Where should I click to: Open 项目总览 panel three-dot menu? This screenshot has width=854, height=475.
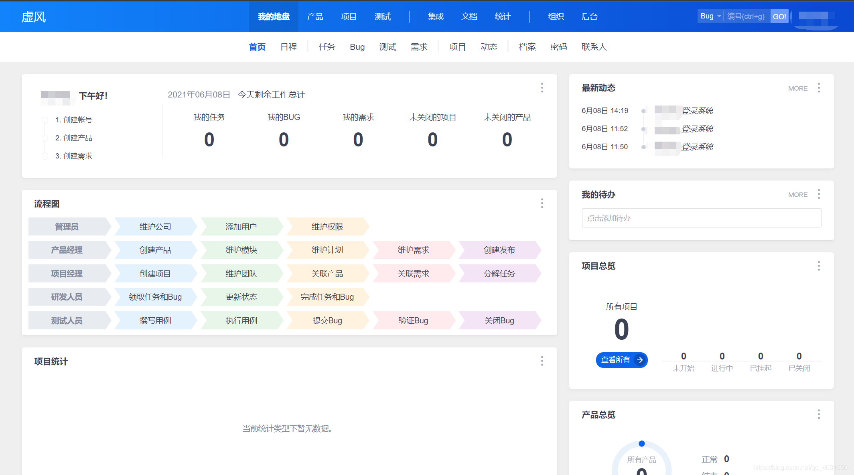click(819, 266)
